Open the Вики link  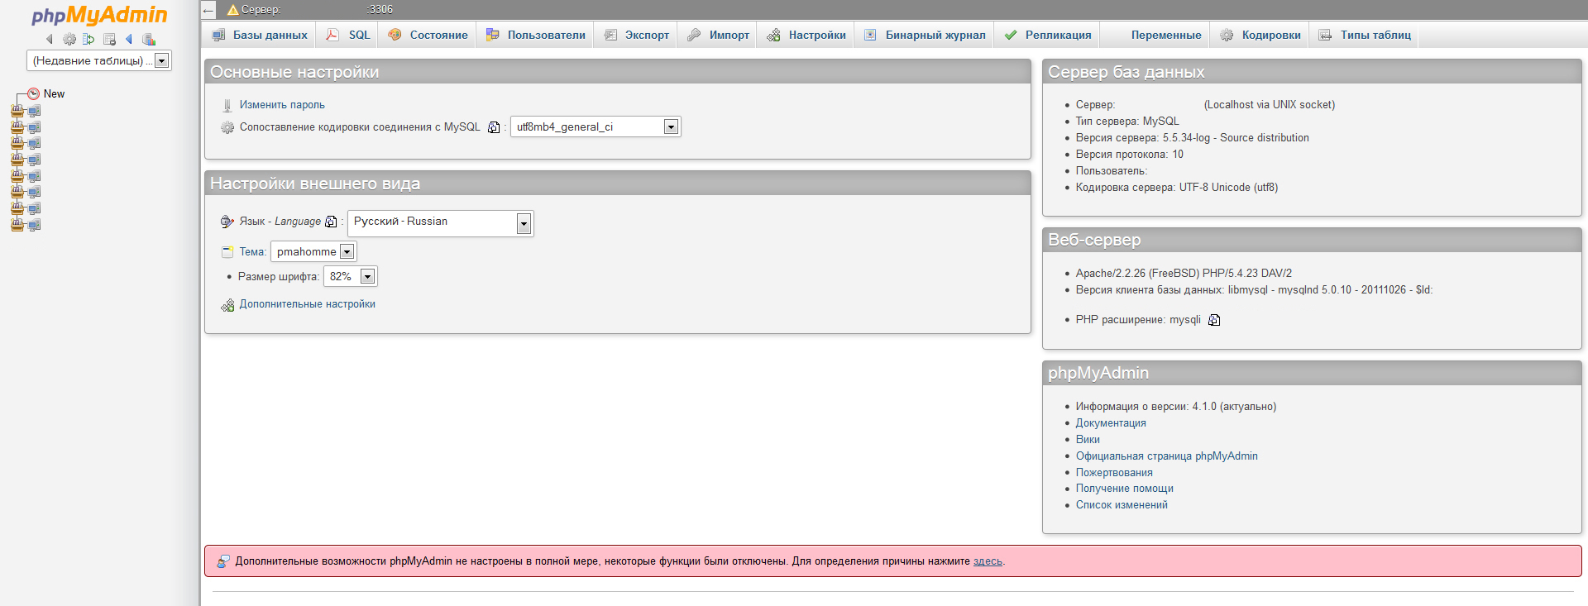pyautogui.click(x=1088, y=440)
